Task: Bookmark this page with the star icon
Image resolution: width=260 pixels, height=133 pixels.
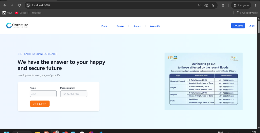Action: [x=213, y=5]
